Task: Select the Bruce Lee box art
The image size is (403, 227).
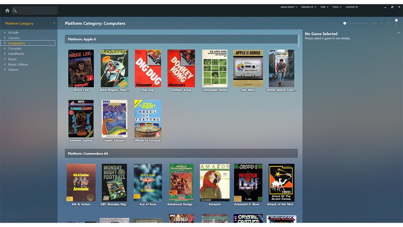Action: click(x=81, y=69)
